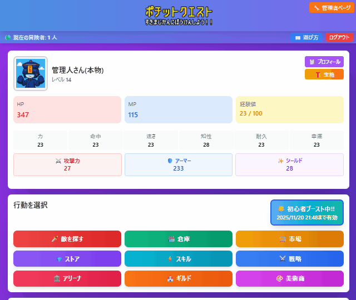
Task: Click the 初心者ブースト中 boost banner
Action: (x=306, y=213)
